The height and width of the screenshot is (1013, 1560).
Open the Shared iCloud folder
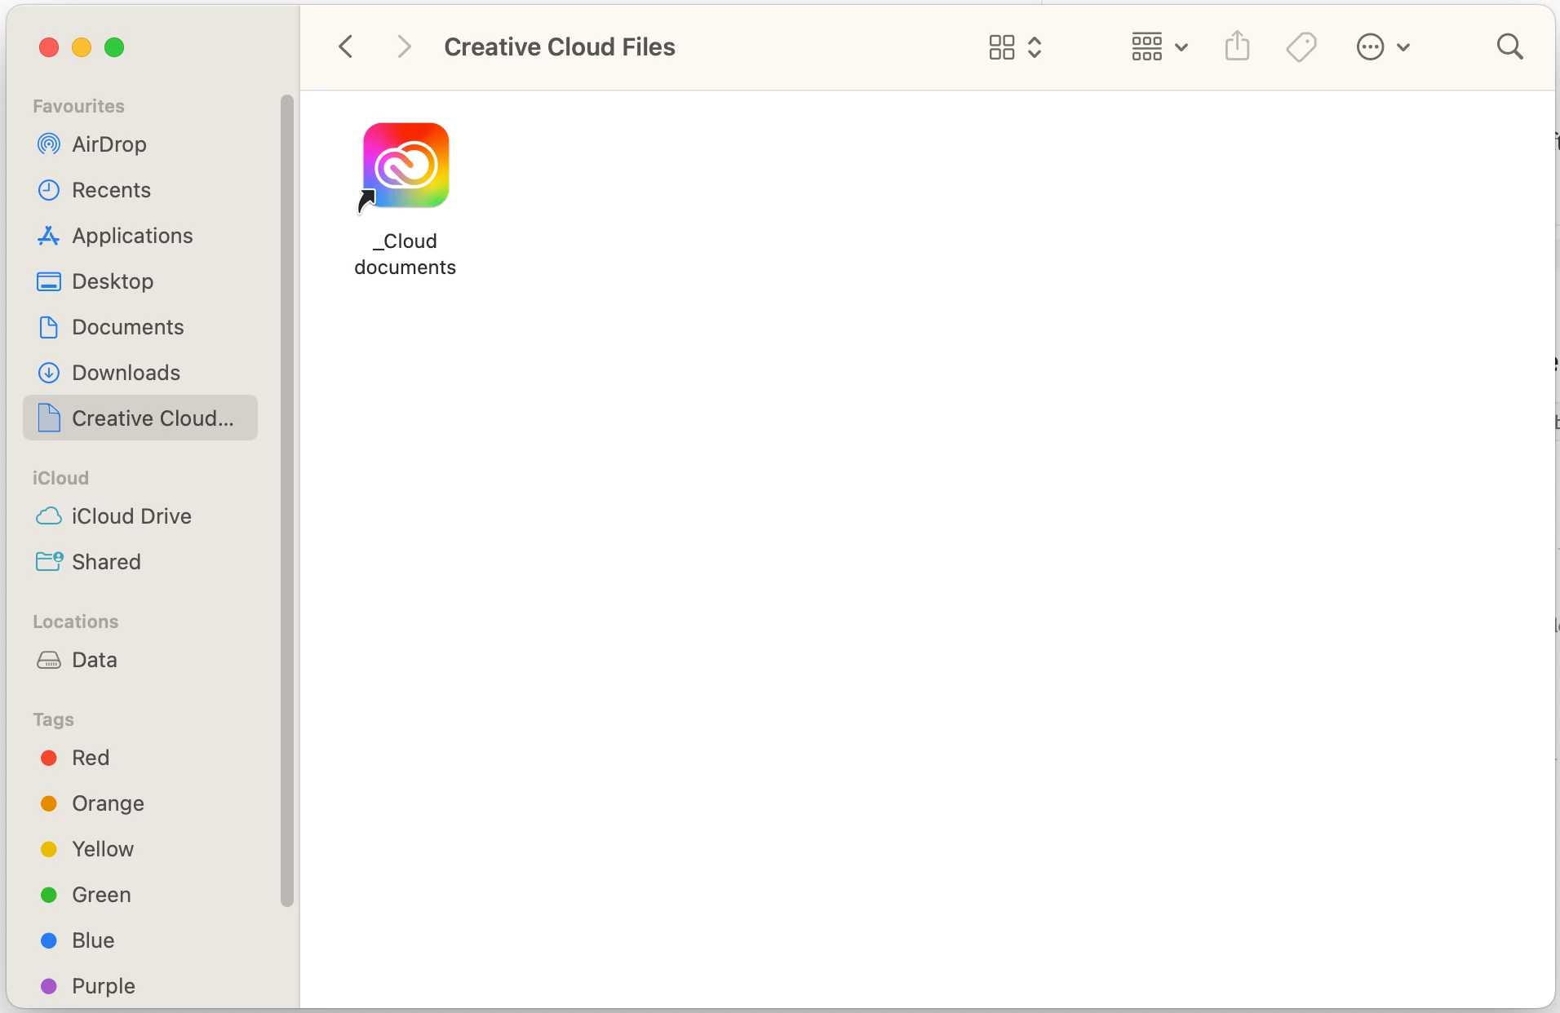tap(140, 562)
